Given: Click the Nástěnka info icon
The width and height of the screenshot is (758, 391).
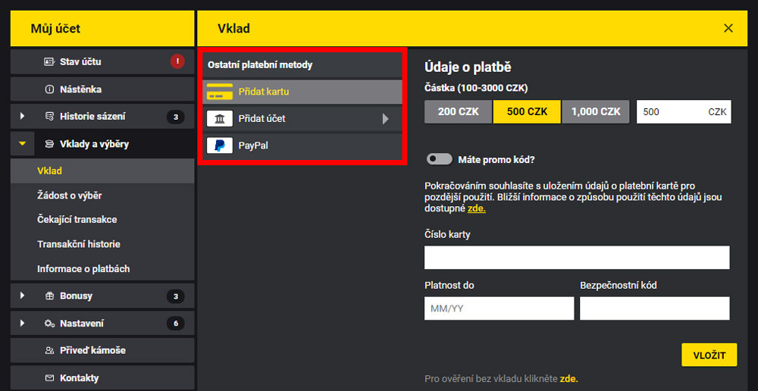Looking at the screenshot, I should [x=49, y=89].
